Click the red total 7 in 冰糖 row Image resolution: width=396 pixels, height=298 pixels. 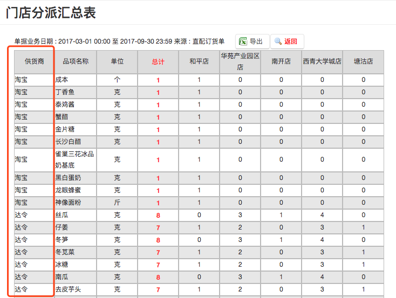click(x=158, y=265)
